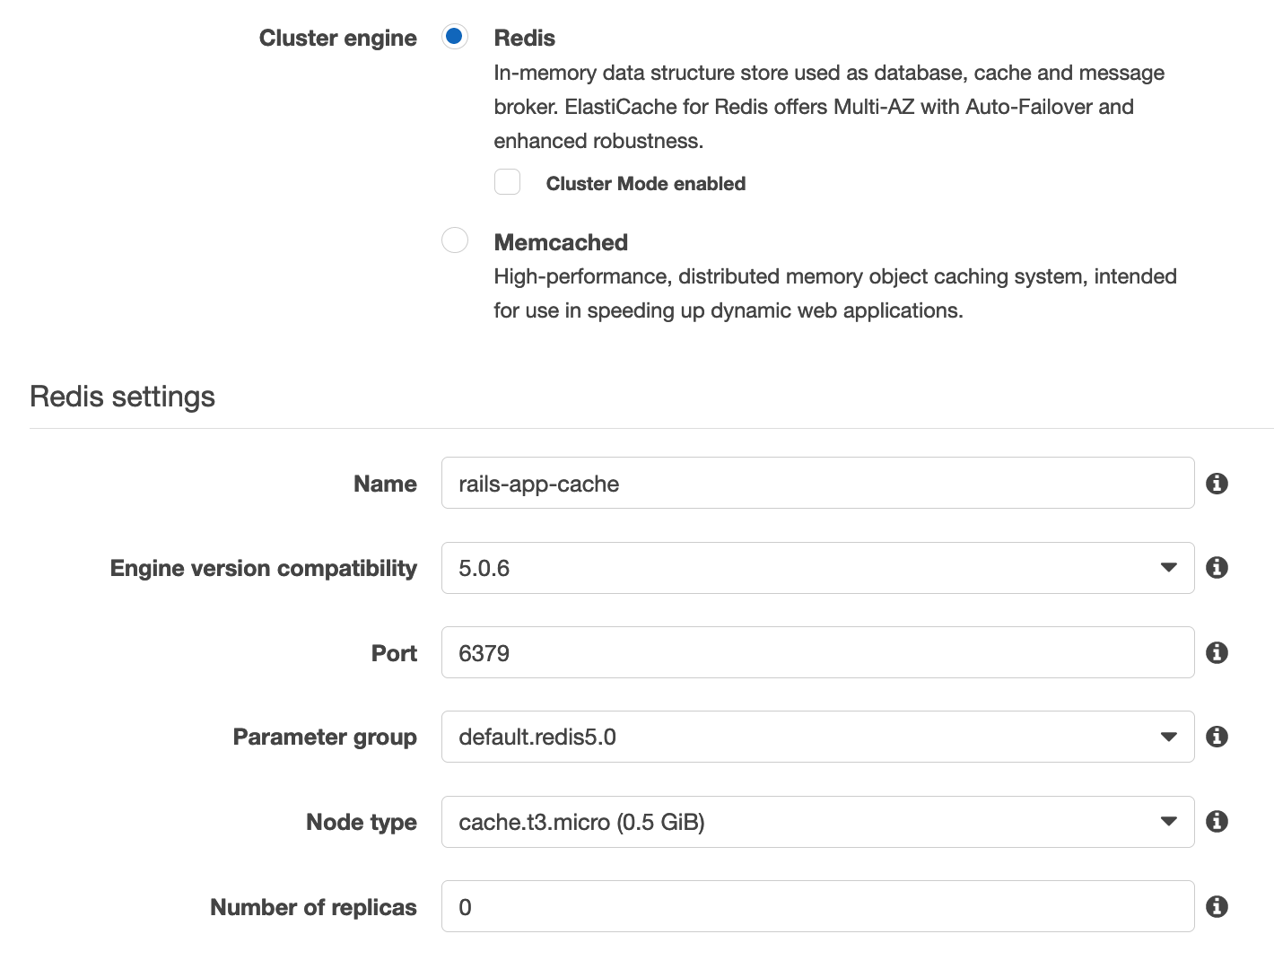The height and width of the screenshot is (969, 1274).
Task: Click the Cluster engine label
Action: [x=337, y=37]
